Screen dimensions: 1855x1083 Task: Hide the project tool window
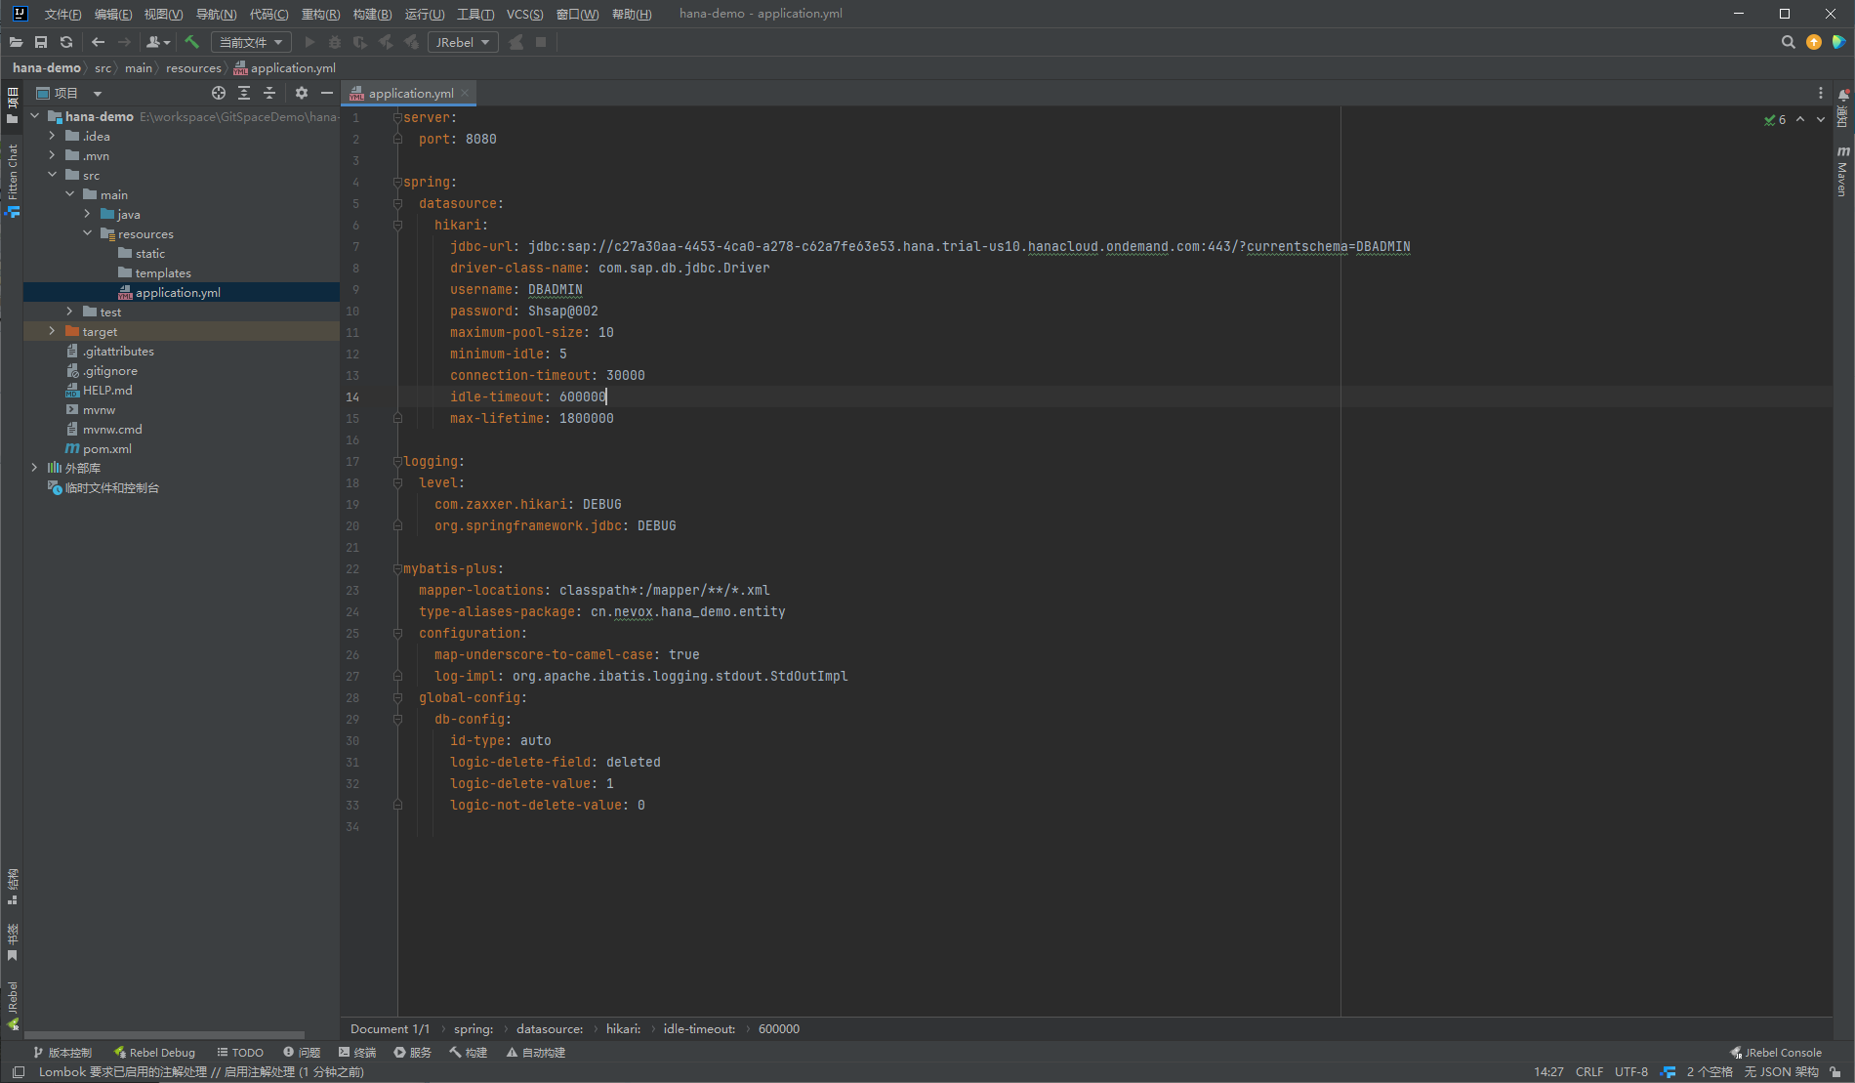coord(327,93)
